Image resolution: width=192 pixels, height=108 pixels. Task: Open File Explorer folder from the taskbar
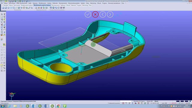[x=15, y=106]
